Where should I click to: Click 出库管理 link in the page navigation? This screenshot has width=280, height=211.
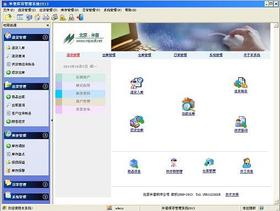click(x=109, y=55)
